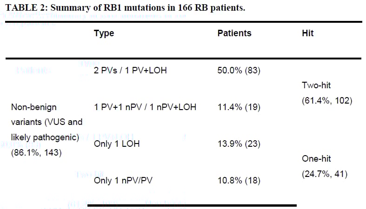Click the Hit column header
Image resolution: width=366 pixels, height=209 pixels.
(308, 33)
